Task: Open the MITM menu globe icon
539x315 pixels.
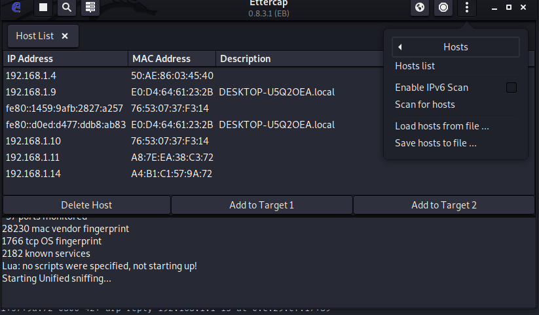Action: tap(420, 7)
